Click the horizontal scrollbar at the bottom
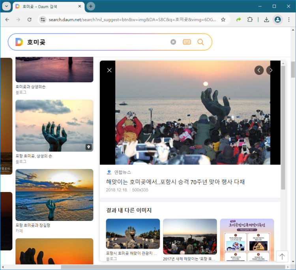The width and height of the screenshot is (296, 270). [x=173, y=267]
